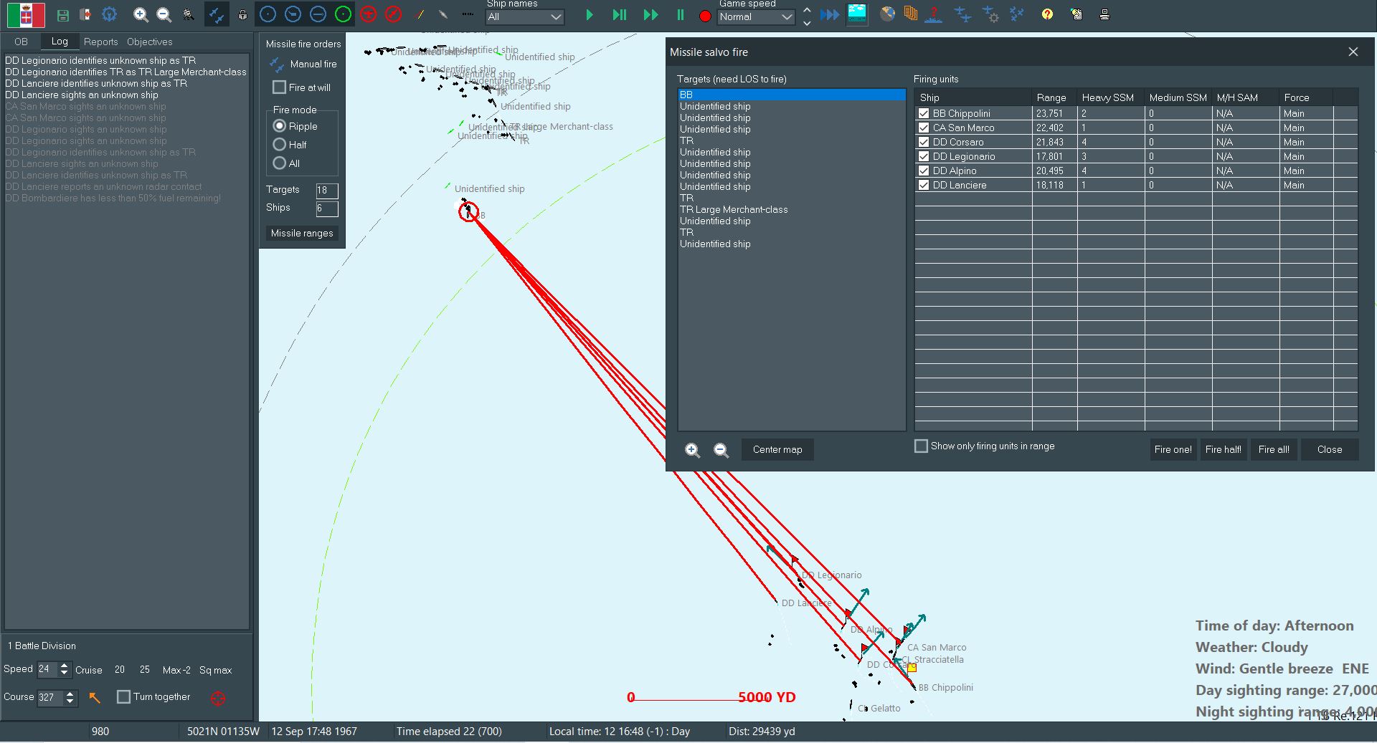The width and height of the screenshot is (1377, 743).
Task: Click the red aircraft-in-circle icon
Action: pos(369,14)
